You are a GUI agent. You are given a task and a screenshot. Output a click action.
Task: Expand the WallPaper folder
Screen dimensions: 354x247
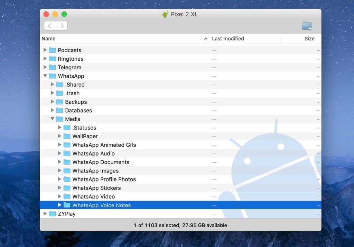point(59,136)
